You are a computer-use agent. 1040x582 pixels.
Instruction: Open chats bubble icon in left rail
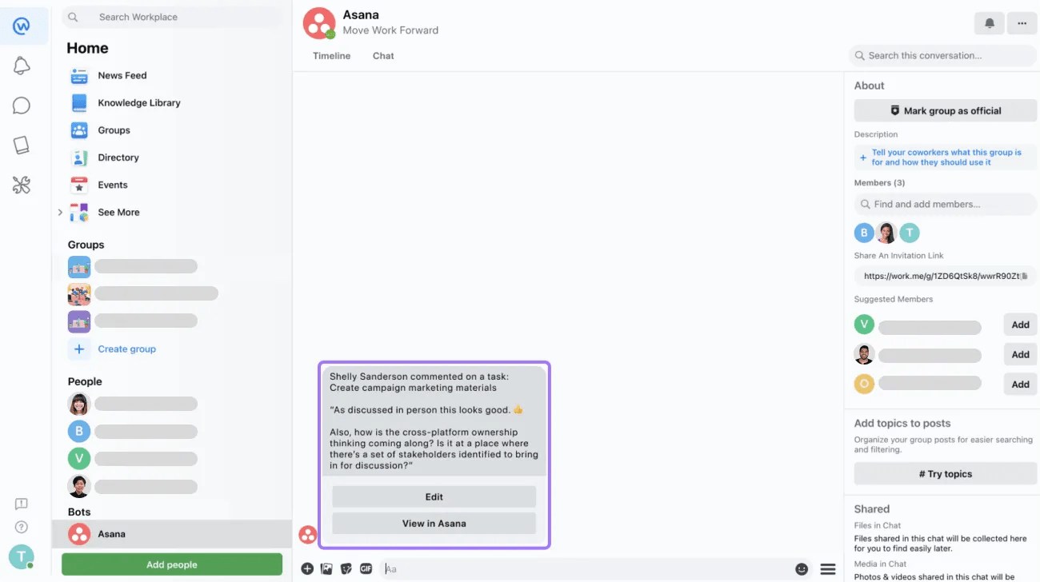pyautogui.click(x=22, y=106)
